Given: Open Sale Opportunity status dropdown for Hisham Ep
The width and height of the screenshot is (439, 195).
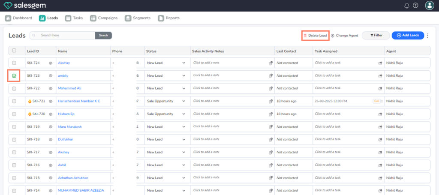Looking at the screenshot, I should pos(184,114).
